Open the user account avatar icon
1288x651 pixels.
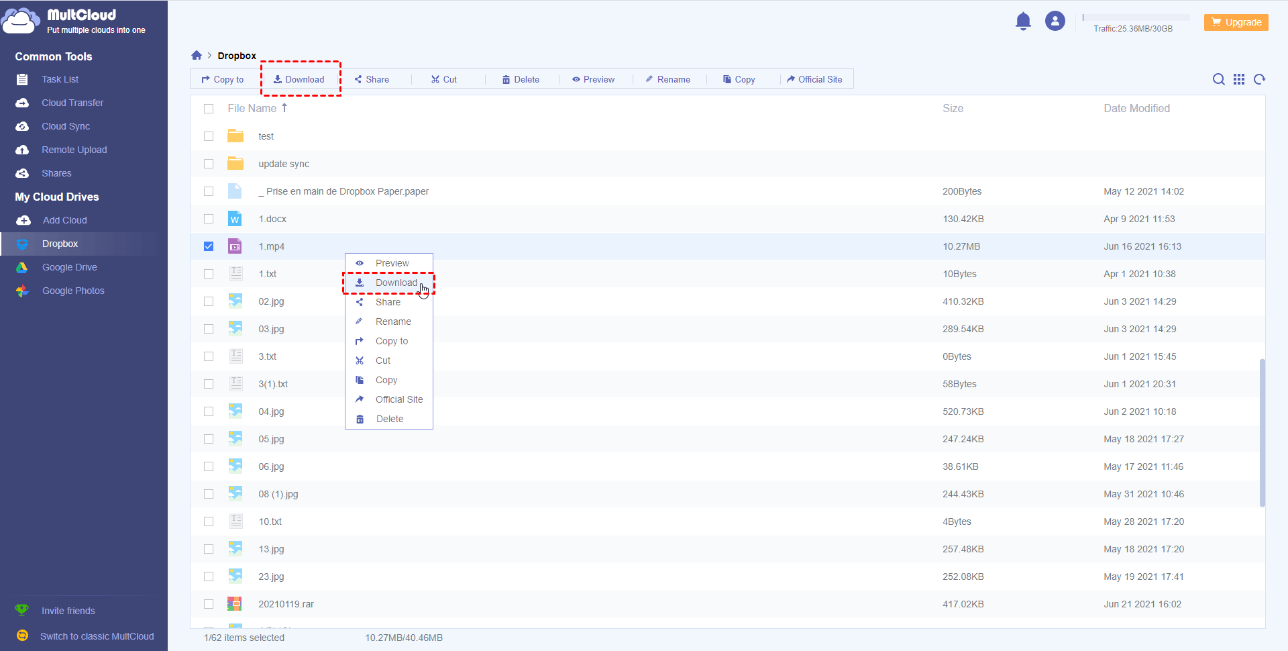tap(1055, 21)
